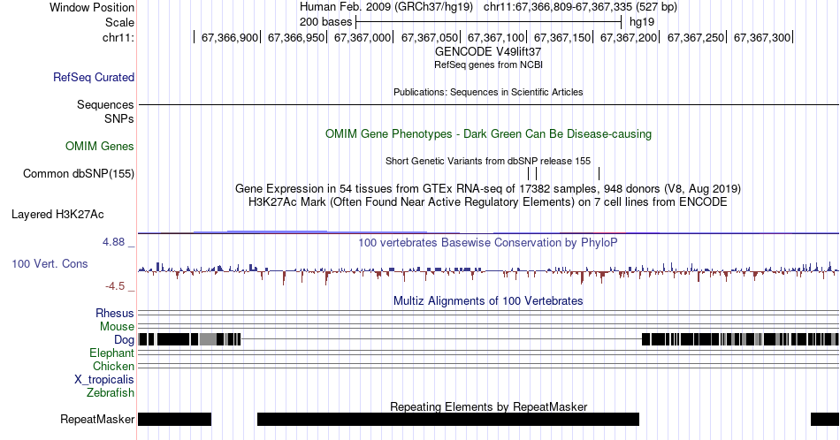Click the H3K27Ac Mark ENCODE title
The width and height of the screenshot is (840, 440).
pos(488,201)
